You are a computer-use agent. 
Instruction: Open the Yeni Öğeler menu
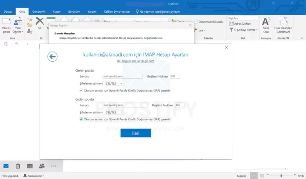point(18,26)
